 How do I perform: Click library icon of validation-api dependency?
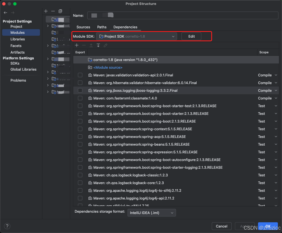(x=90, y=75)
